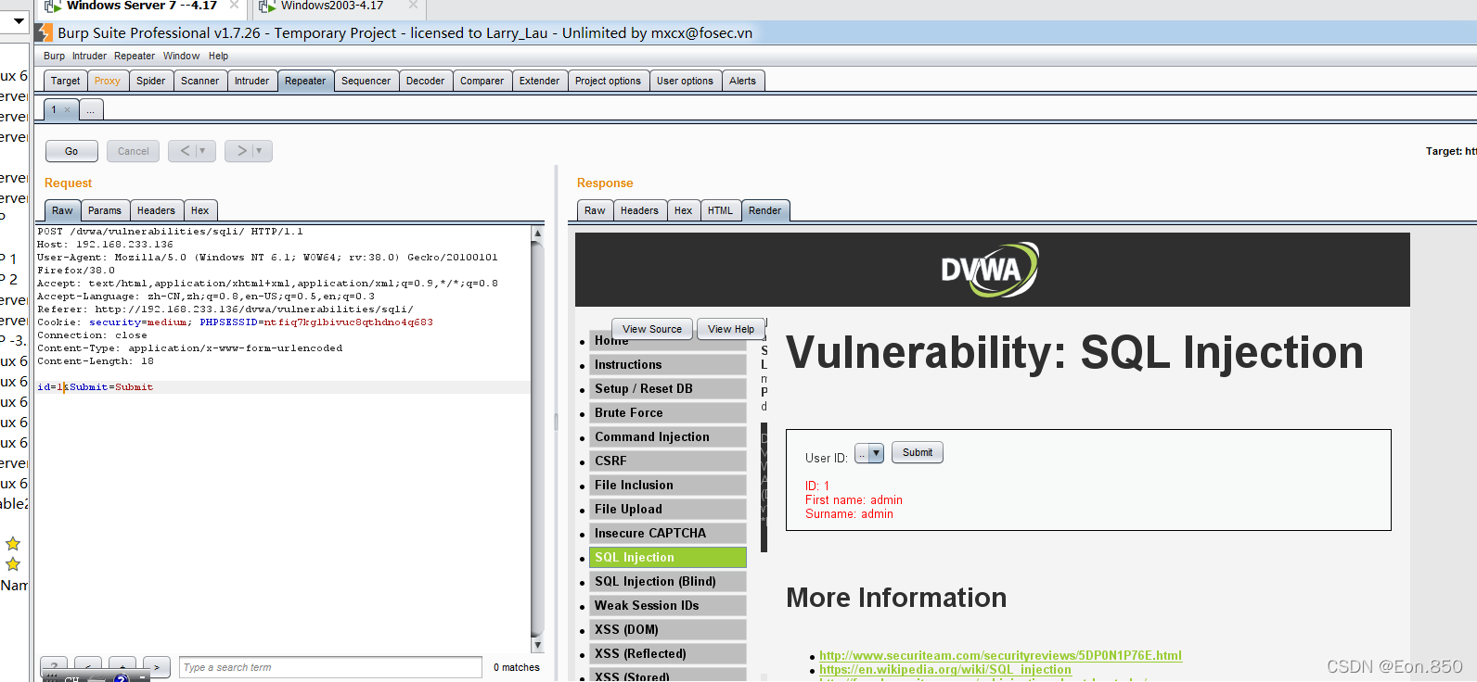Open Command Injection in the DVWA menu

coord(668,437)
